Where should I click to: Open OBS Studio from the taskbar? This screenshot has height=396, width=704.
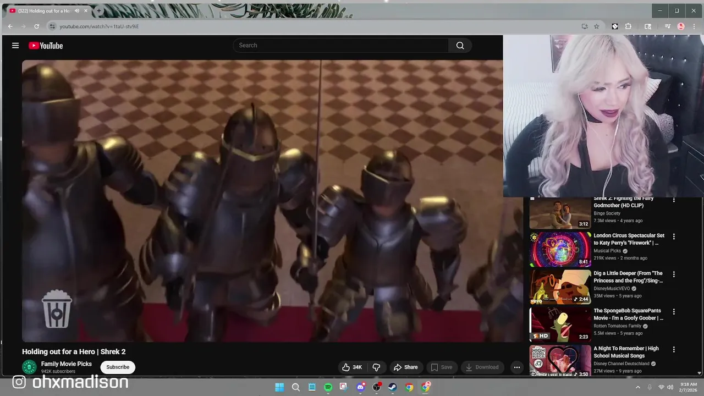click(377, 387)
